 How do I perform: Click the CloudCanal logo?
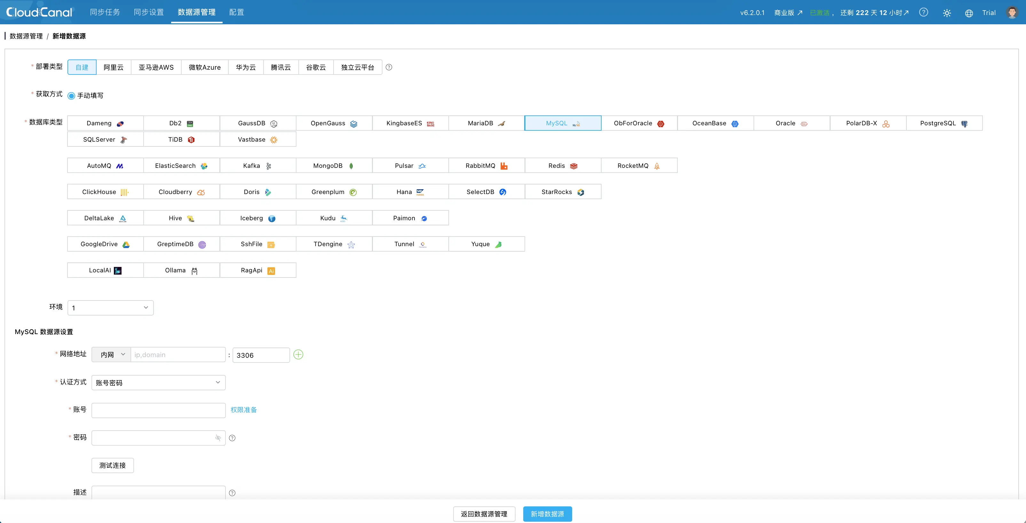[39, 12]
